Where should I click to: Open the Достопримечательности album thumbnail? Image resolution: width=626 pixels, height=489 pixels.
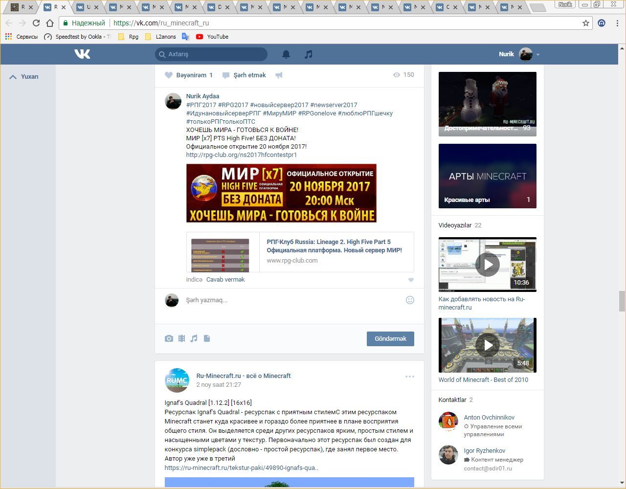(488, 104)
